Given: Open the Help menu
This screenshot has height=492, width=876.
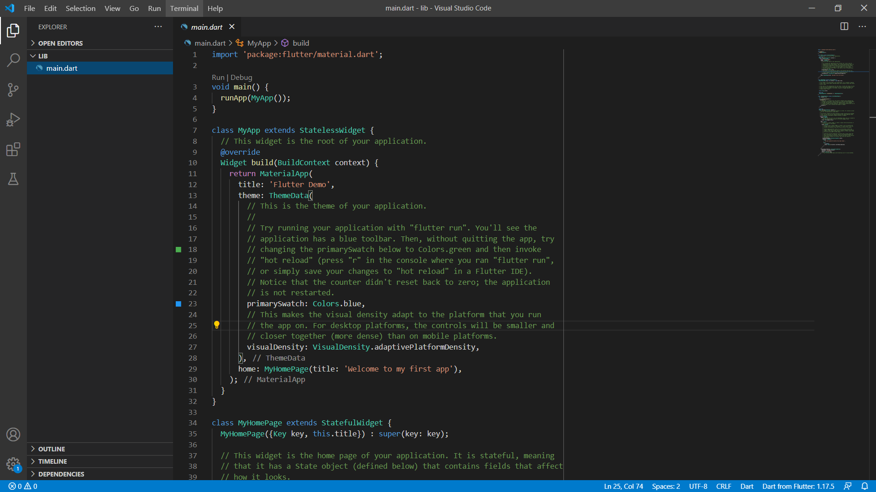Looking at the screenshot, I should [215, 8].
